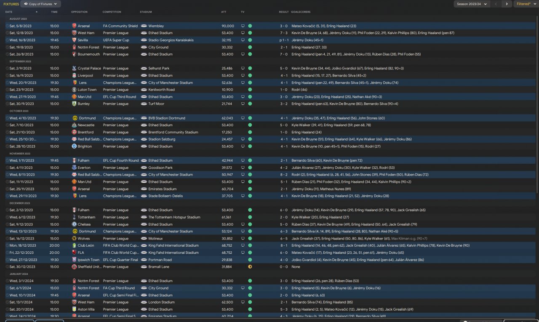Click the 'p 1 - 1' result against Sevilla
539x322 pixels.
click(283, 40)
